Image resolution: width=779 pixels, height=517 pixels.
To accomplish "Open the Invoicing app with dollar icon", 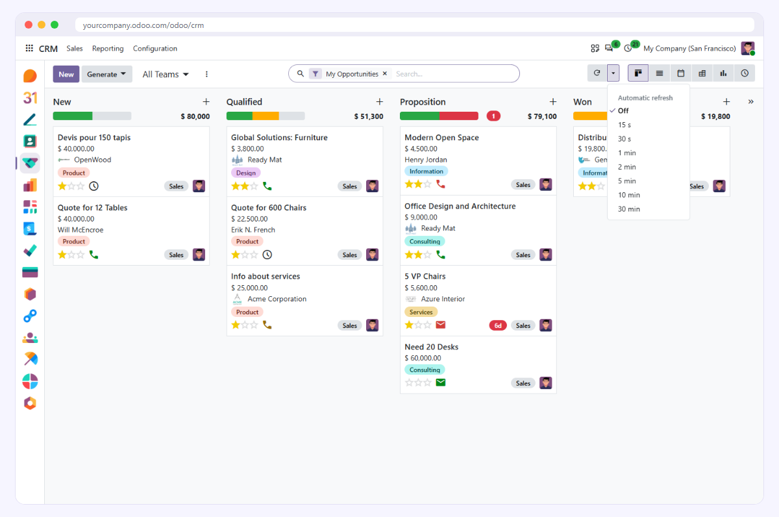I will (30, 229).
